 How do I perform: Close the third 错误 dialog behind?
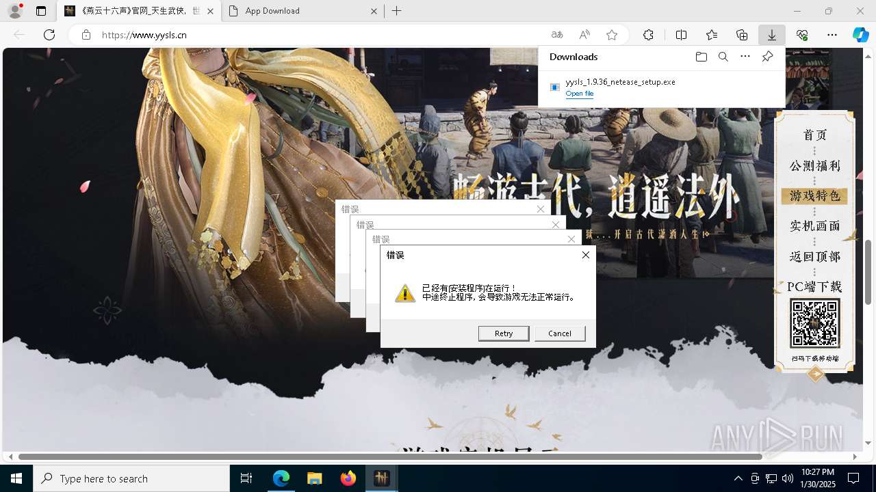point(571,239)
